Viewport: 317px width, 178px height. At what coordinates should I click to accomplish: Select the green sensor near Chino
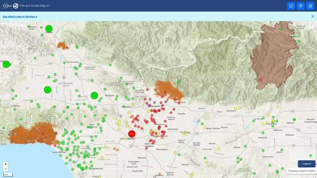282,150
